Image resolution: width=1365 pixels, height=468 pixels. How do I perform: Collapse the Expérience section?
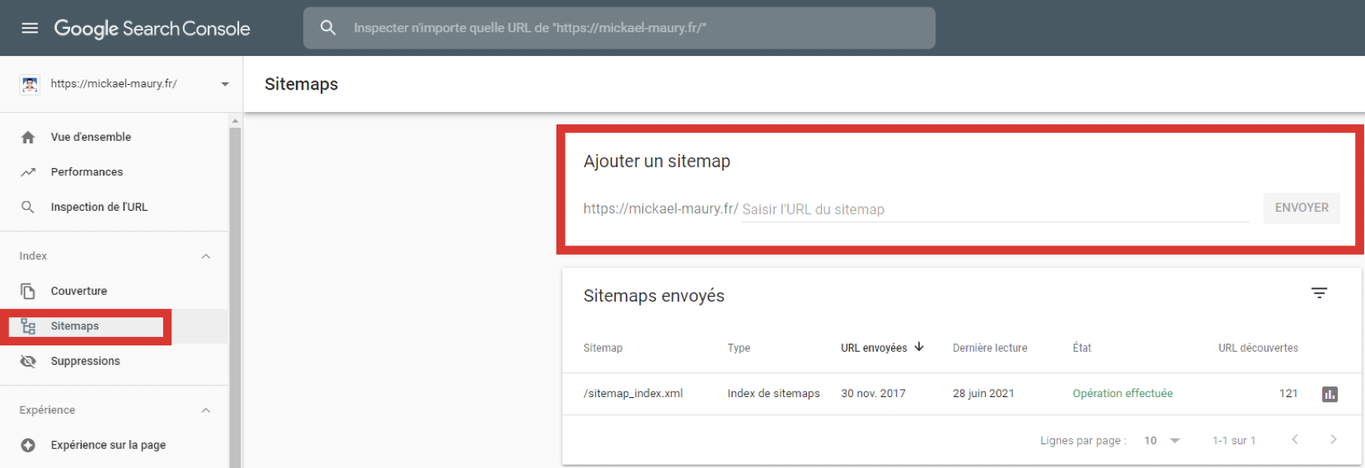[206, 410]
